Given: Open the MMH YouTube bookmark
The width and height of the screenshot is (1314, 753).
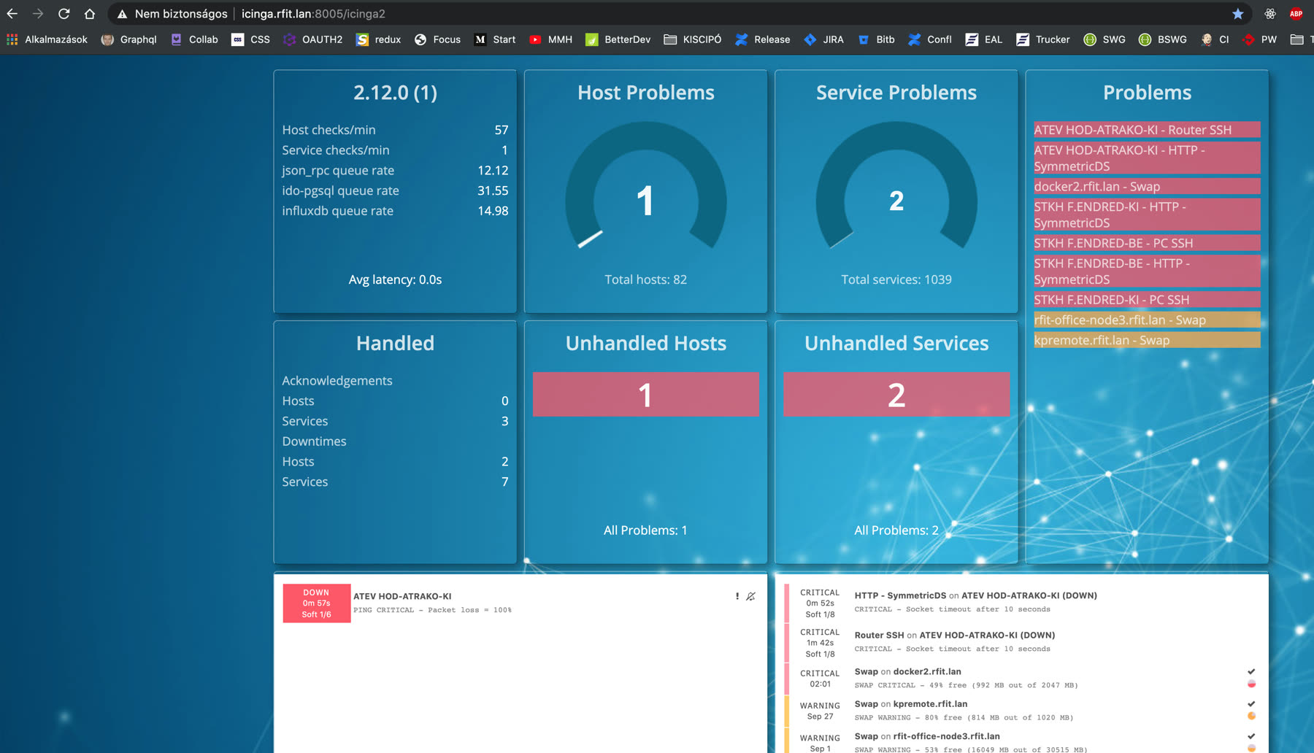Looking at the screenshot, I should tap(551, 39).
